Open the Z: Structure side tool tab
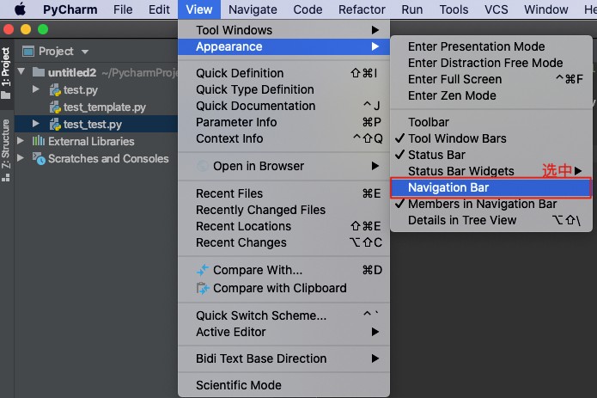Screen dimensions: 597x398 6,150
